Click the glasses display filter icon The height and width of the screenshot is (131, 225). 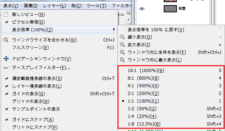6,68
